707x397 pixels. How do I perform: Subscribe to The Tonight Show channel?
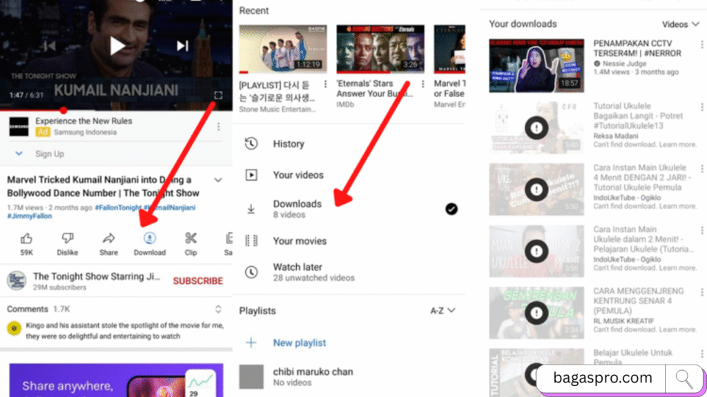[197, 281]
